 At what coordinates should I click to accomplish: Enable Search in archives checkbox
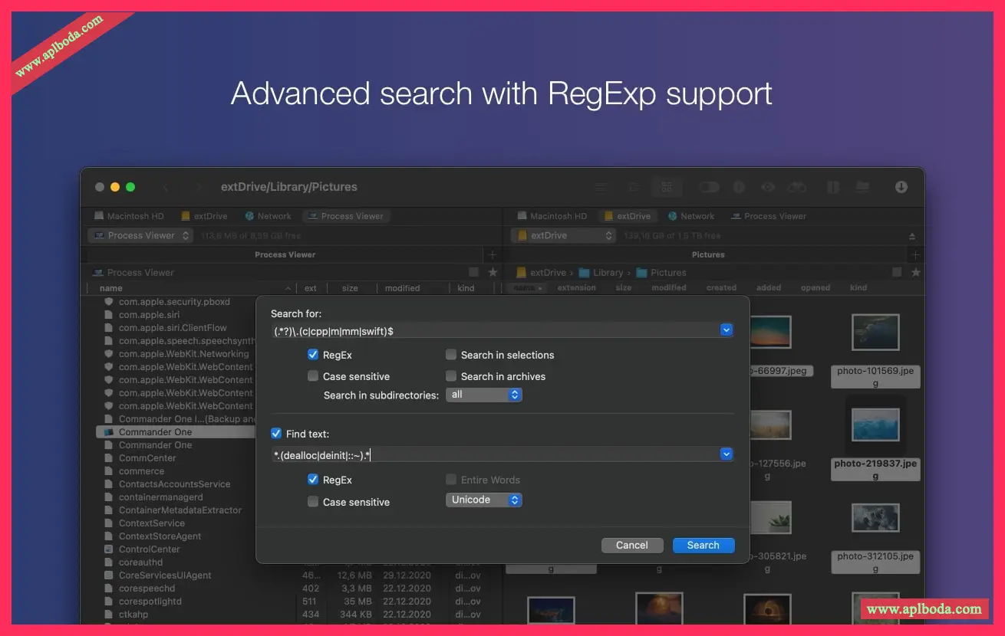pos(451,376)
